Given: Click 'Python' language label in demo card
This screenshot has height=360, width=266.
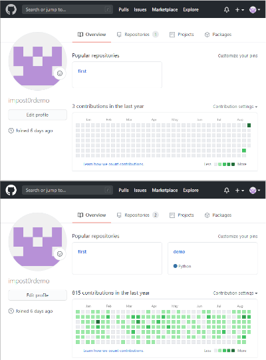Looking at the screenshot, I should [185, 266].
